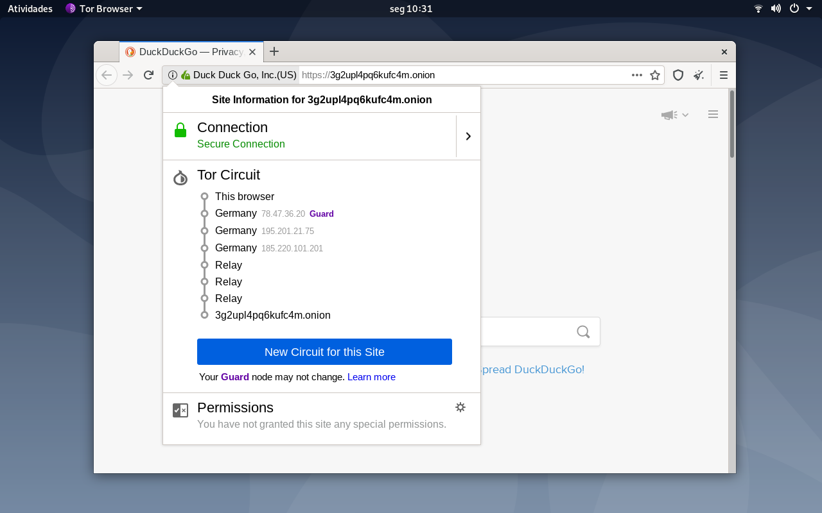The width and height of the screenshot is (822, 513).
Task: Click the reload page icon
Action: click(148, 75)
